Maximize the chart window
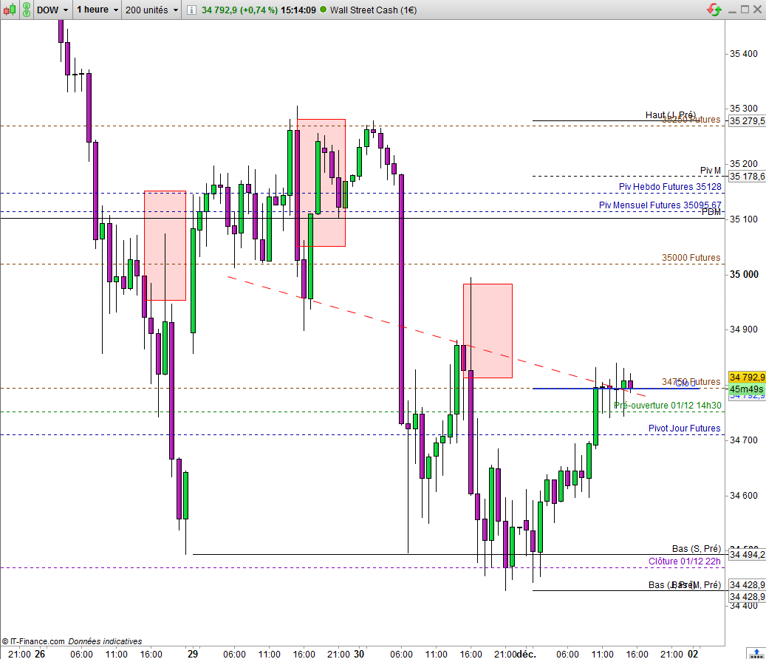Image resolution: width=766 pixels, height=659 pixels. (x=745, y=10)
